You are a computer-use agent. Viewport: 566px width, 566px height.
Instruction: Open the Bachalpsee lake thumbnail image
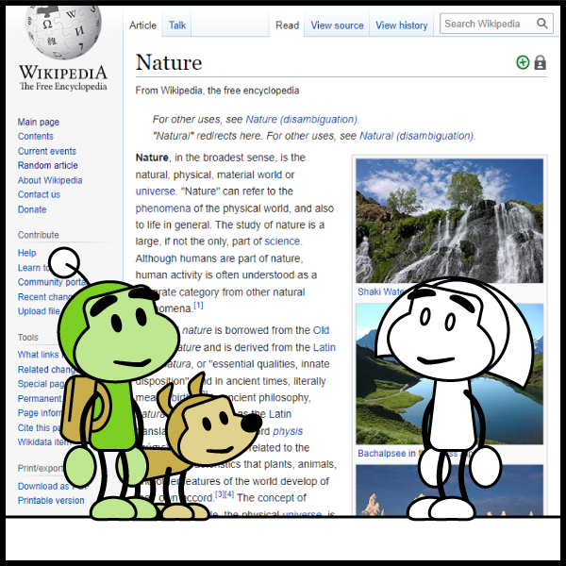click(449, 373)
